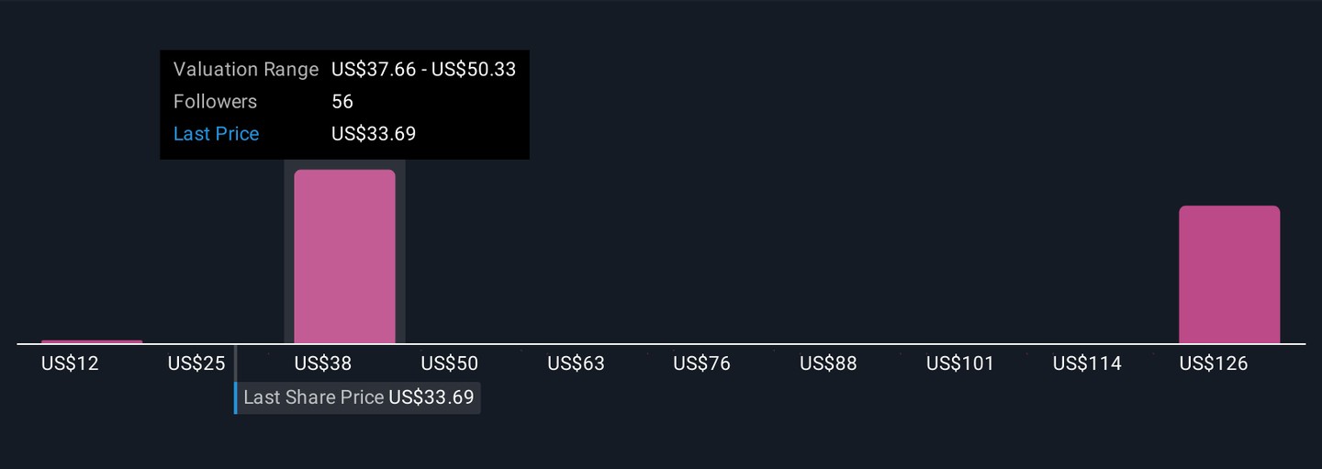This screenshot has height=469, width=1322.
Task: Open the Last Price link in tooltip
Action: (x=216, y=134)
